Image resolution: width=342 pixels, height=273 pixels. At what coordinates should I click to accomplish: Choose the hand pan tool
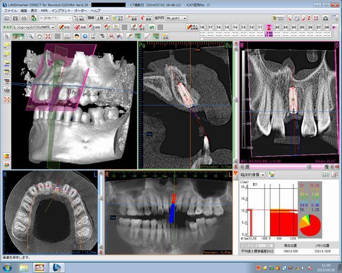[x=39, y=36]
